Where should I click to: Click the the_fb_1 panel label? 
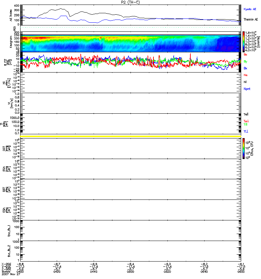point(9,231)
